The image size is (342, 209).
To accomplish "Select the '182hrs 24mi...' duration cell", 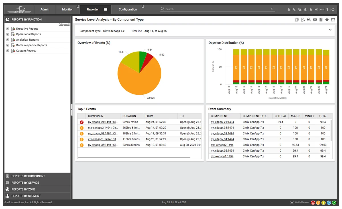I will point(131,133).
